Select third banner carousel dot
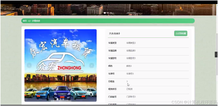 point(111,13)
